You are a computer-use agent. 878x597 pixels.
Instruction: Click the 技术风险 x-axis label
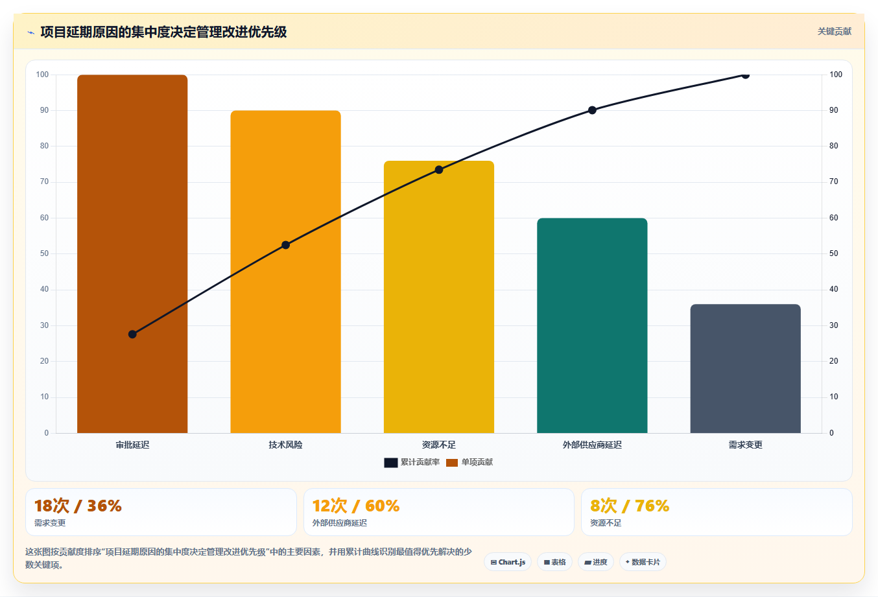point(285,445)
